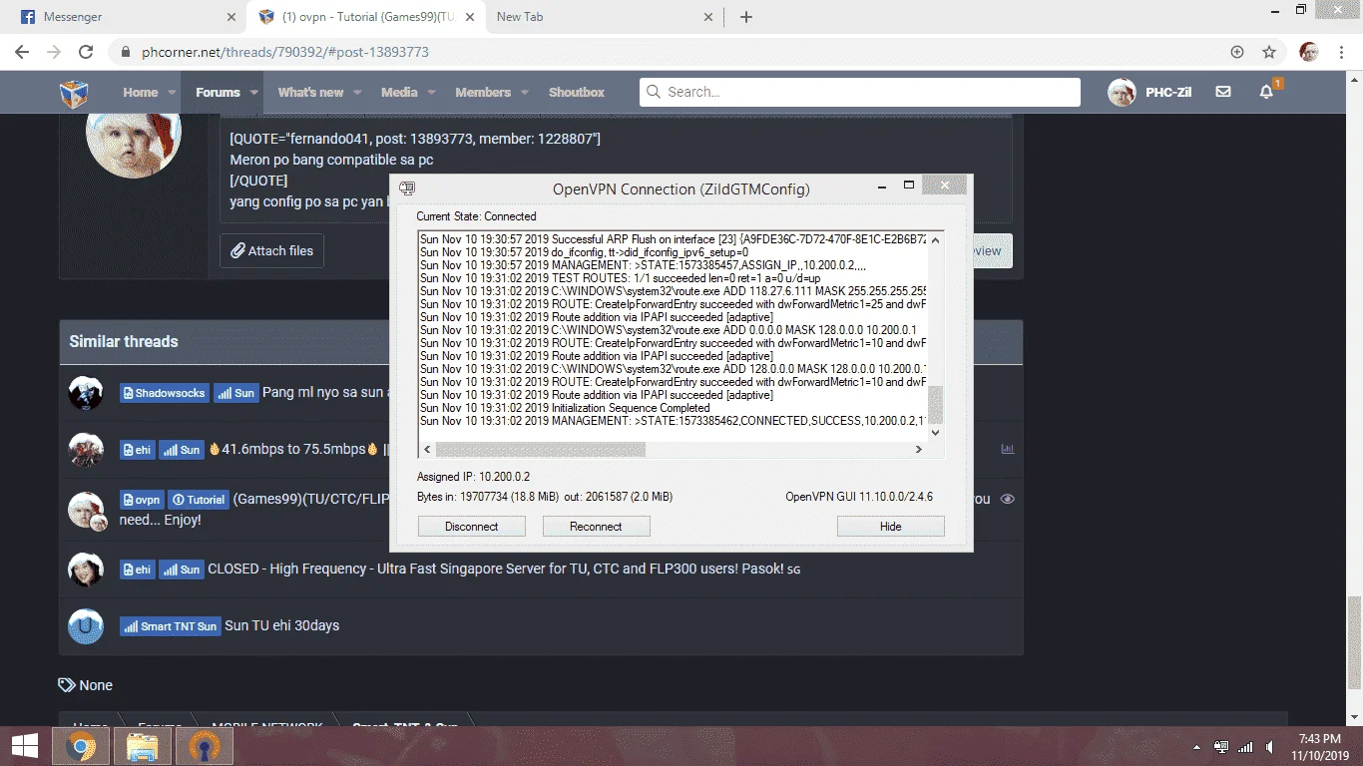
Task: Click the address bar URL
Action: pyautogui.click(x=285, y=52)
